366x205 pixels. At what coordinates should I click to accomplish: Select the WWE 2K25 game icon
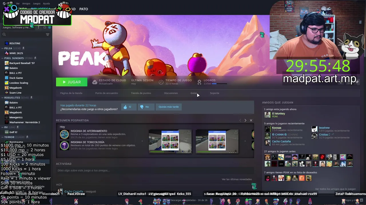pos(7,53)
